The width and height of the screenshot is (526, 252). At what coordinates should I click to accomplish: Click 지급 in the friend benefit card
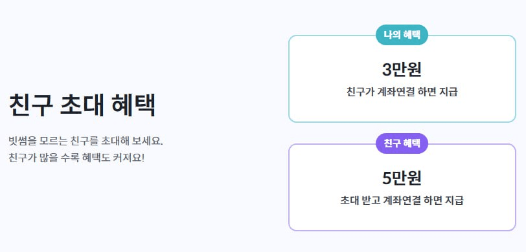point(456,200)
